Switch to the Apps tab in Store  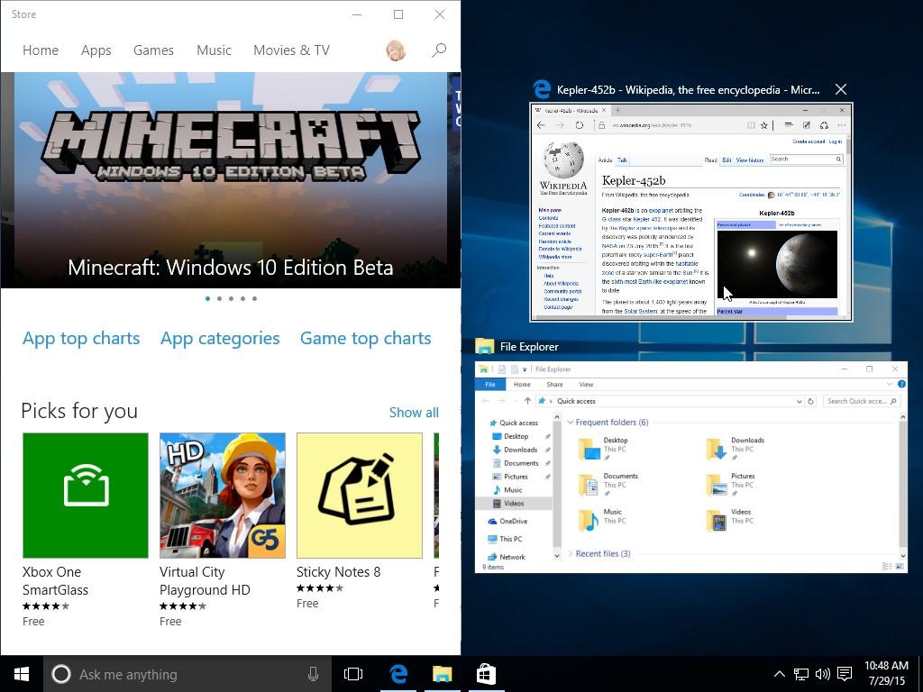96,50
